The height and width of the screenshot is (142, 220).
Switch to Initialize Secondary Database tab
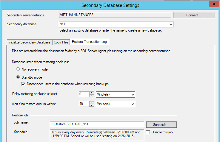(29, 42)
